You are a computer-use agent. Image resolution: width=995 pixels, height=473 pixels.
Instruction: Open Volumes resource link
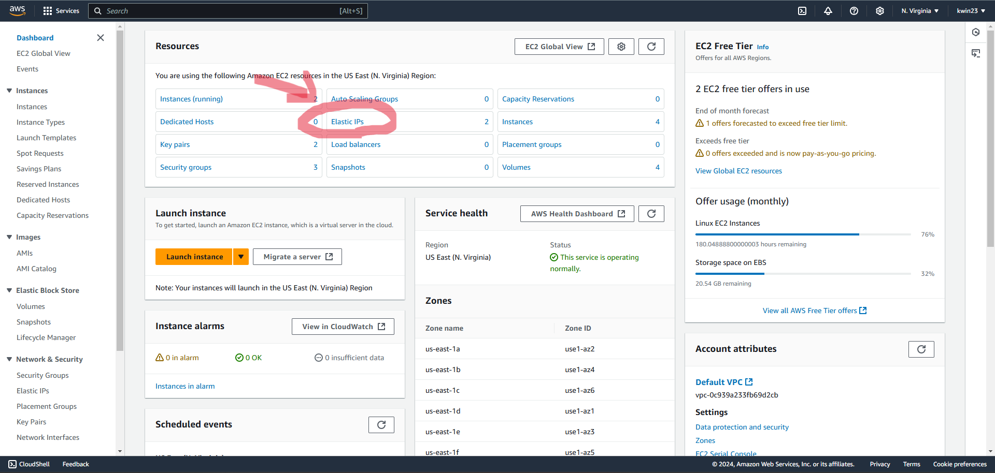pyautogui.click(x=516, y=167)
